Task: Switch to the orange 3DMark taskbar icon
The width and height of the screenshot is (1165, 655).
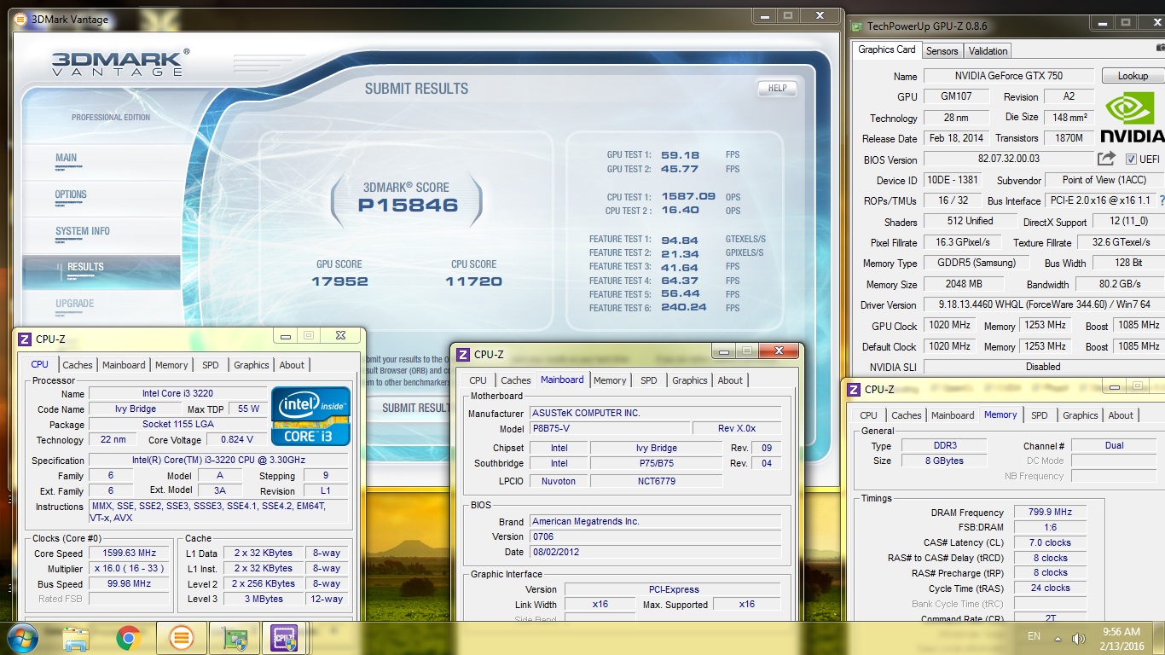Action: tap(181, 638)
